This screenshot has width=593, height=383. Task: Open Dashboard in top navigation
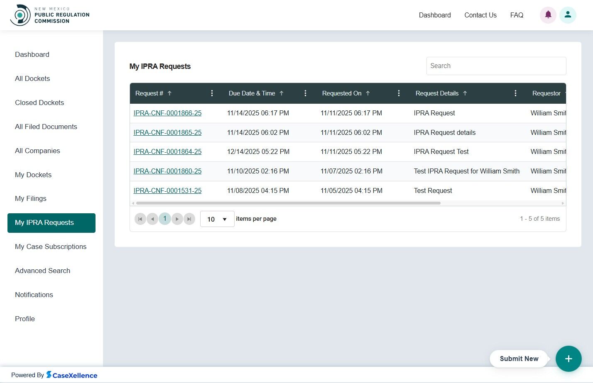435,15
